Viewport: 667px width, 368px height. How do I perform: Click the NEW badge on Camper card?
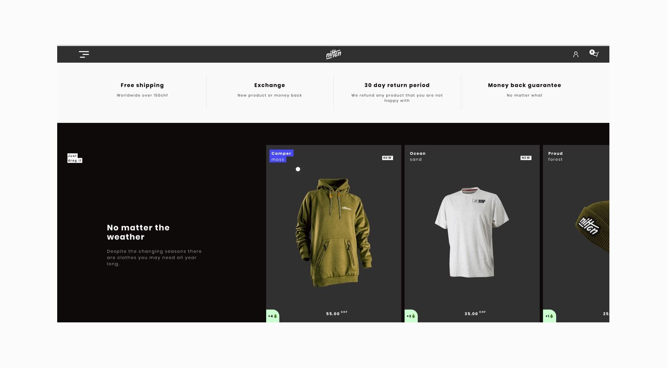[x=387, y=158]
